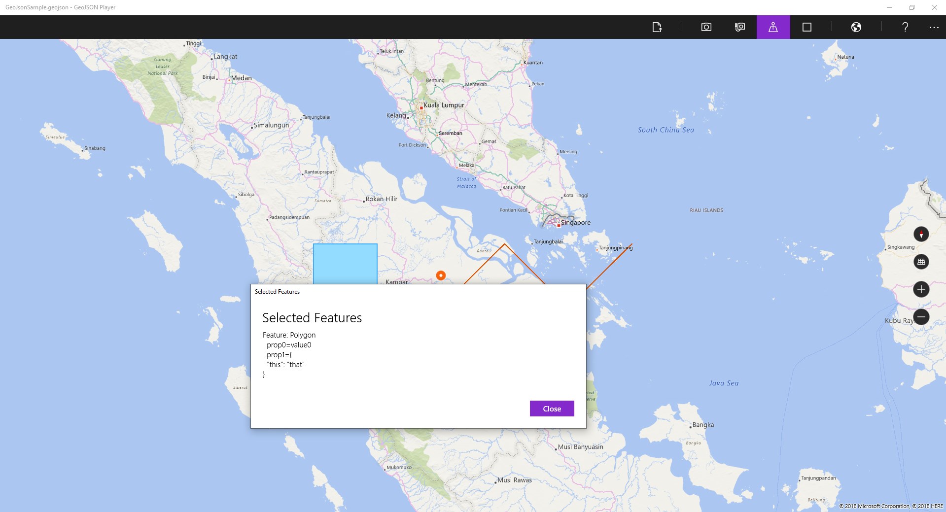Toggle off the active pin selection tool
The width and height of the screenshot is (946, 512).
tap(773, 27)
